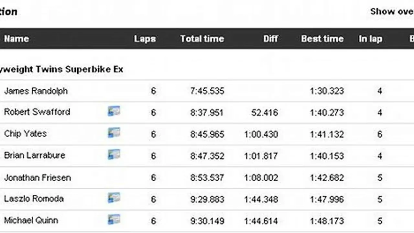This screenshot has height=233, width=414.
Task: Sort by the Best time column header
Action: click(x=322, y=39)
